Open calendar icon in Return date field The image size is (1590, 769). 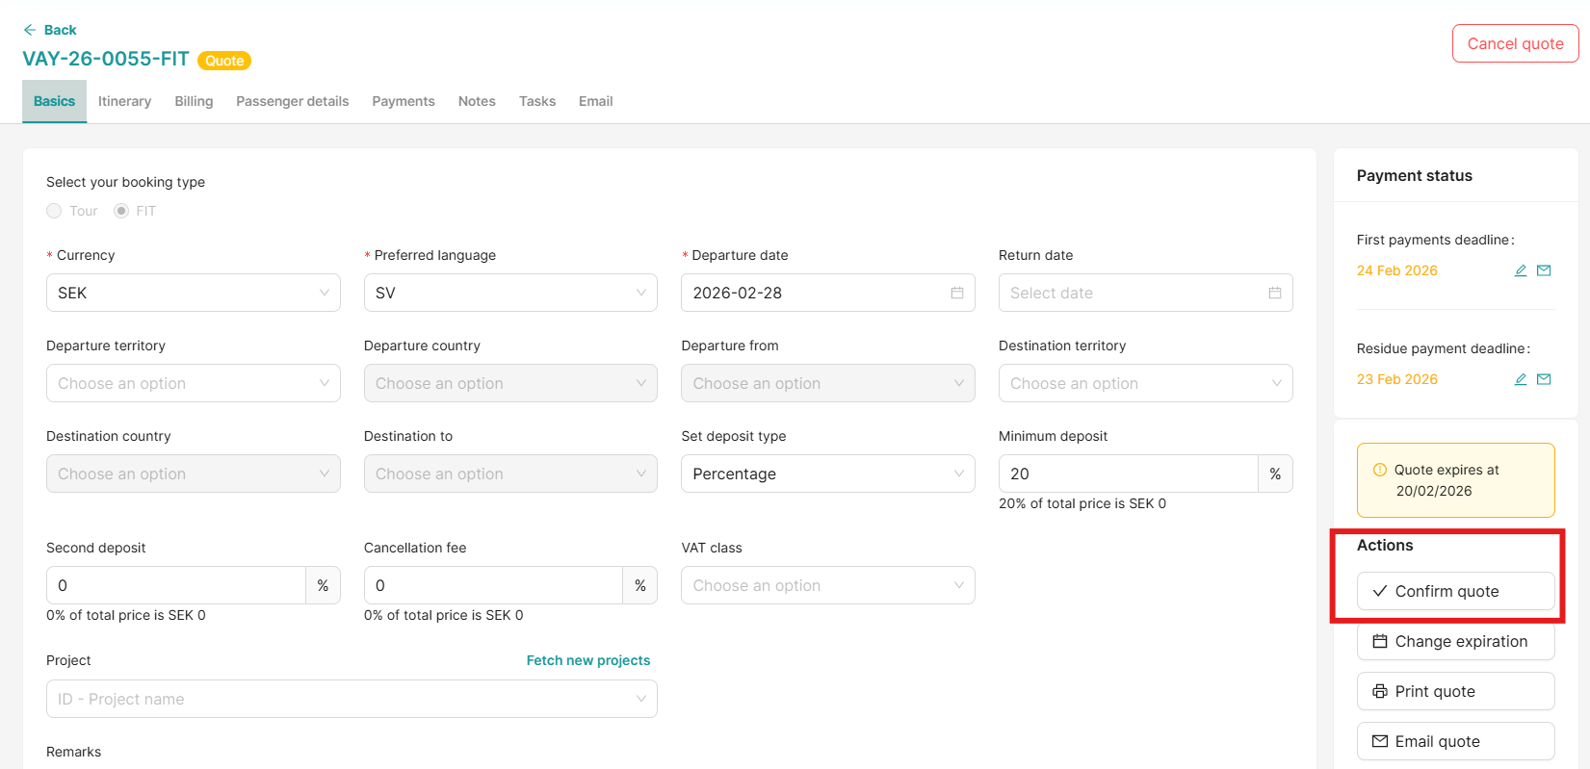[x=1274, y=293]
